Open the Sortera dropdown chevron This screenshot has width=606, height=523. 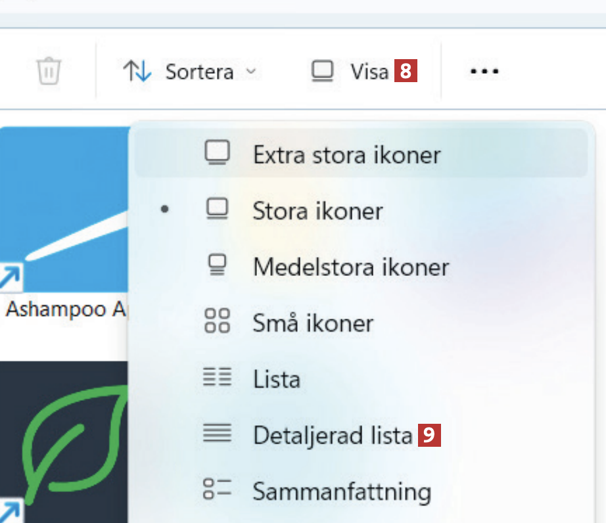coord(251,72)
